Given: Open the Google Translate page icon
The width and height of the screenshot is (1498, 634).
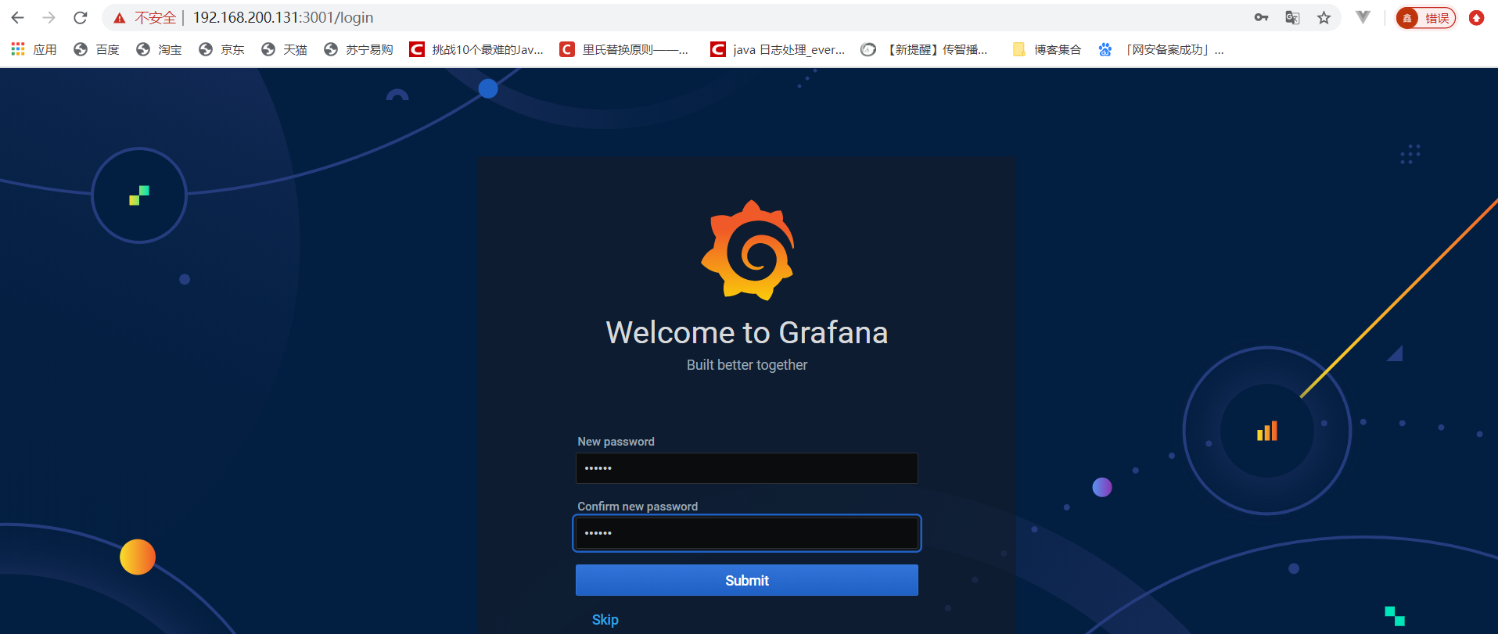Looking at the screenshot, I should pos(1292,17).
